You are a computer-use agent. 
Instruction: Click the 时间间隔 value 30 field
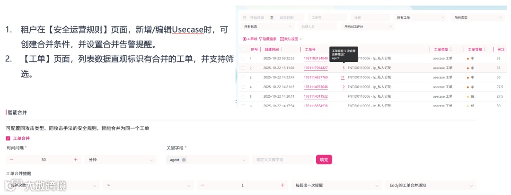(x=44, y=160)
